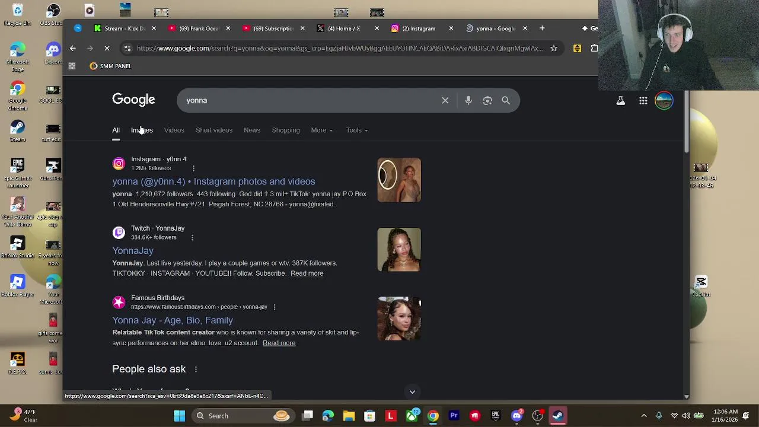The width and height of the screenshot is (759, 427).
Task: Open Epic Games Launcher desktop shortcut
Action: coord(18,173)
